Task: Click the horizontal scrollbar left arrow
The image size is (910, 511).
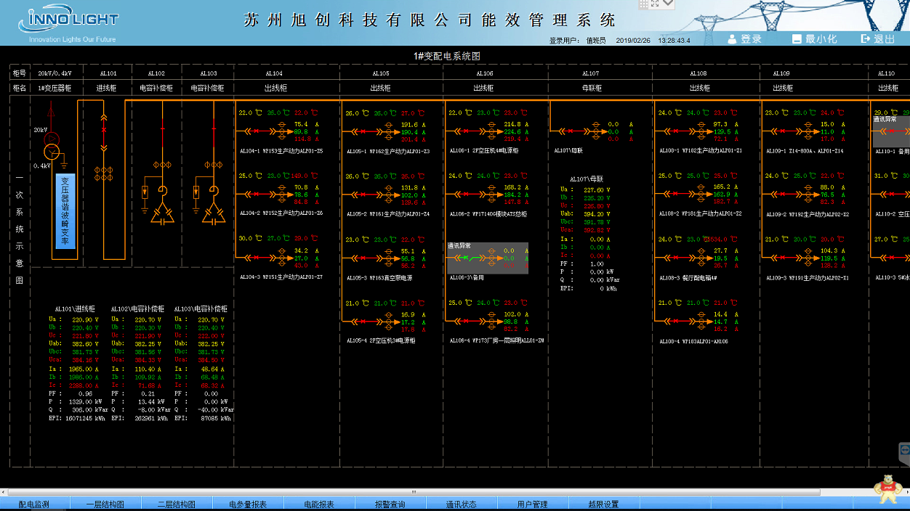Action: pyautogui.click(x=4, y=491)
